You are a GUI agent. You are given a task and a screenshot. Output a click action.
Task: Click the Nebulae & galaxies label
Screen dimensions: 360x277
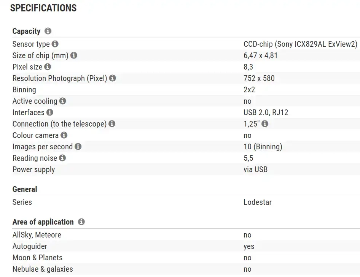pos(43,269)
